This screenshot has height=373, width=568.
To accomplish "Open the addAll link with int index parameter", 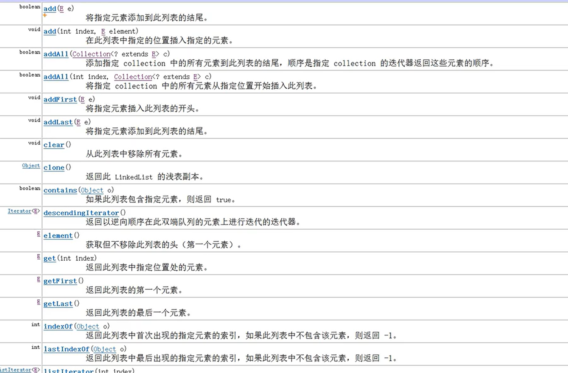I will pos(56,77).
